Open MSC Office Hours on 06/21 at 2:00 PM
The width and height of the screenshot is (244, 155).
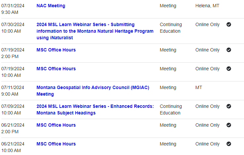(x=56, y=125)
